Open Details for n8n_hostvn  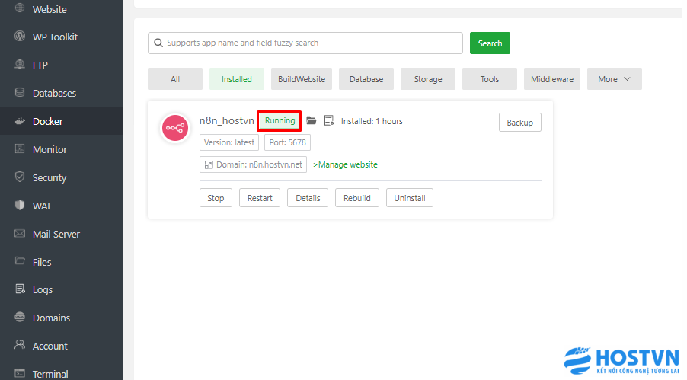[x=308, y=198]
